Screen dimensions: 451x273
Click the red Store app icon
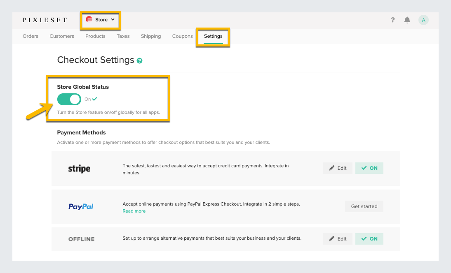[89, 19]
